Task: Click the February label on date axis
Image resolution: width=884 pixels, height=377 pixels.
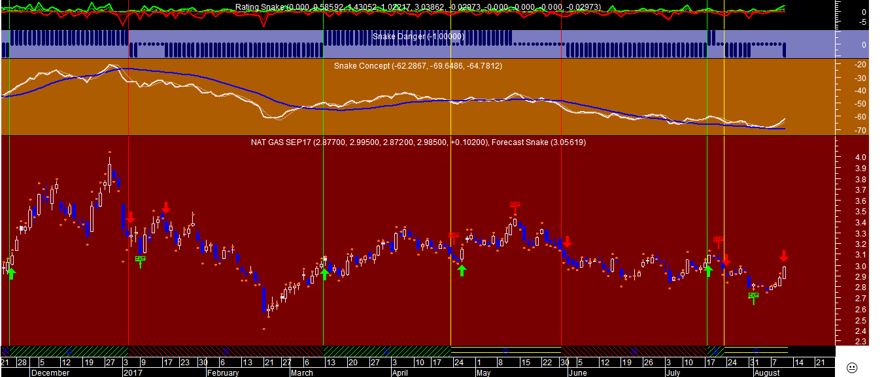Action: coord(223,372)
